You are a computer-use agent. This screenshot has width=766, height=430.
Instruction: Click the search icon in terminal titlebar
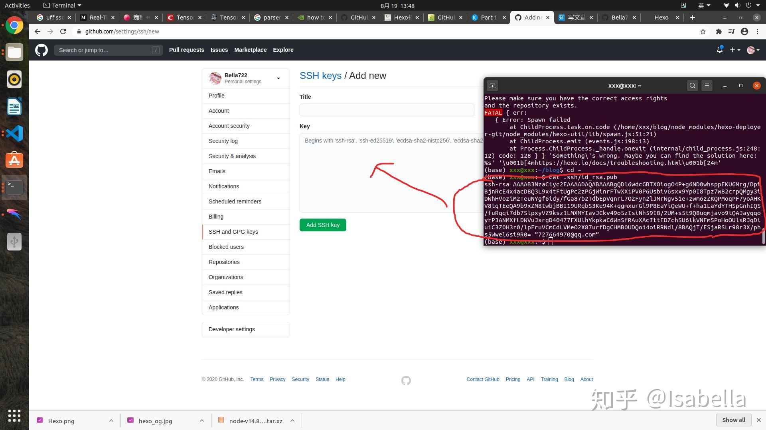click(x=692, y=86)
